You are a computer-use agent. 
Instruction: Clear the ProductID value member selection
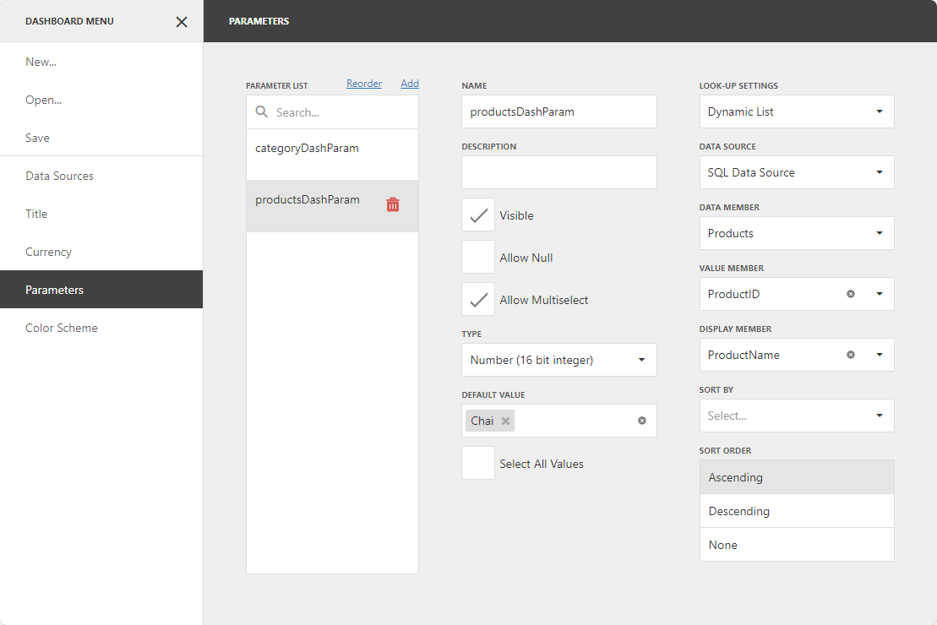click(x=851, y=293)
